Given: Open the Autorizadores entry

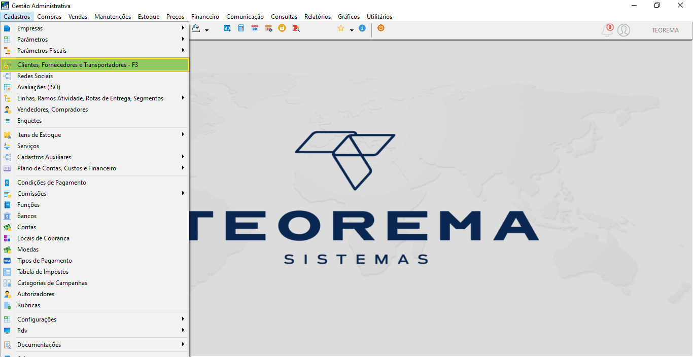Looking at the screenshot, I should pyautogui.click(x=95, y=294).
